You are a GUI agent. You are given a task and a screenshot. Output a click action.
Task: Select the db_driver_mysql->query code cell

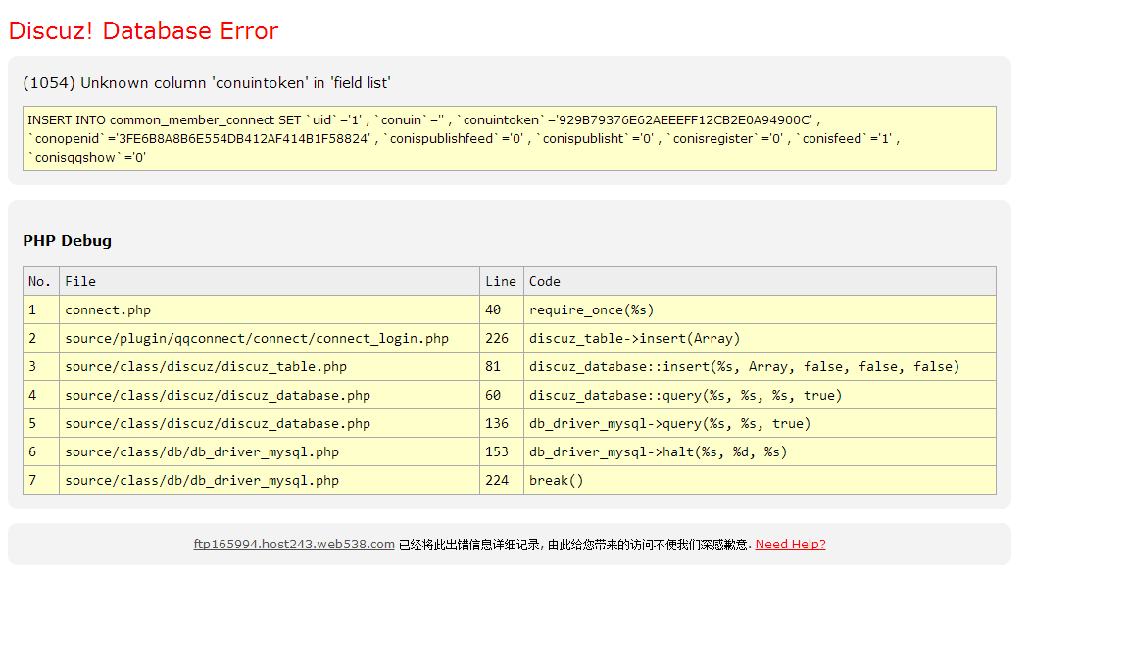coord(760,423)
